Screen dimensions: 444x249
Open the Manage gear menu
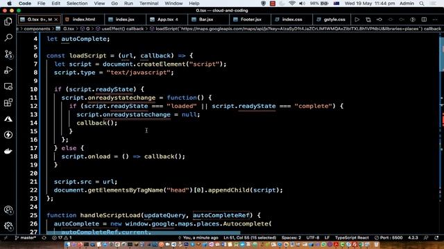click(x=8, y=226)
